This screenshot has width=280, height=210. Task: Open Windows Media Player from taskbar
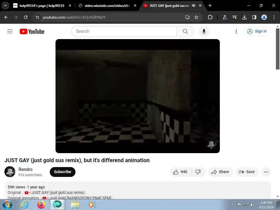tap(92, 205)
